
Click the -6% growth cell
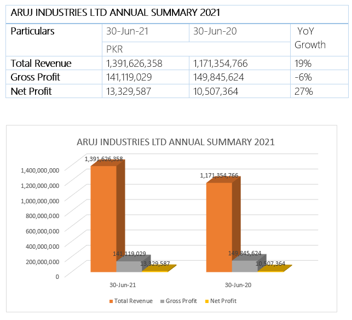click(x=319, y=77)
